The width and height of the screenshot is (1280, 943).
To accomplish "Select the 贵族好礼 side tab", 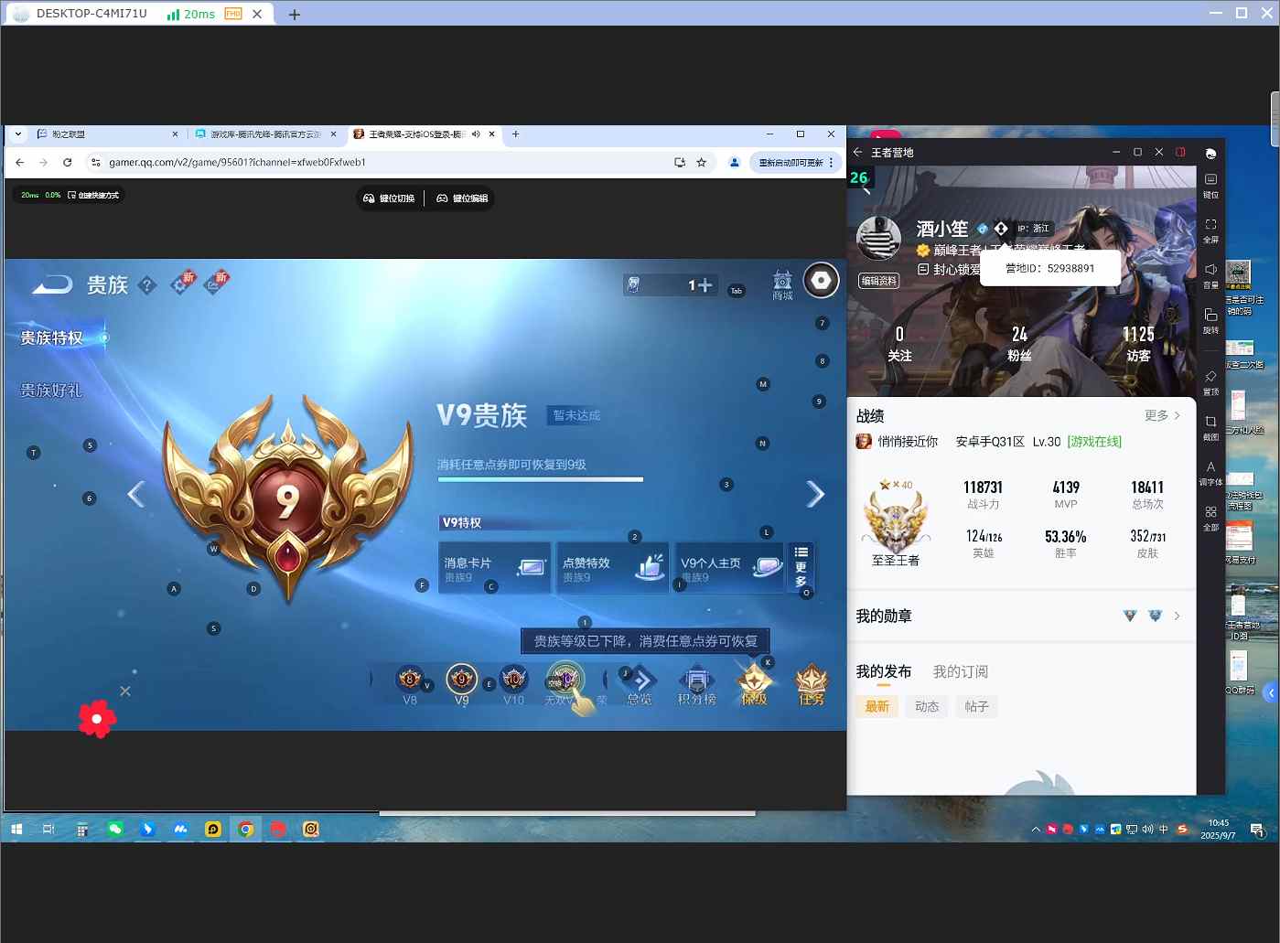I will [x=52, y=391].
